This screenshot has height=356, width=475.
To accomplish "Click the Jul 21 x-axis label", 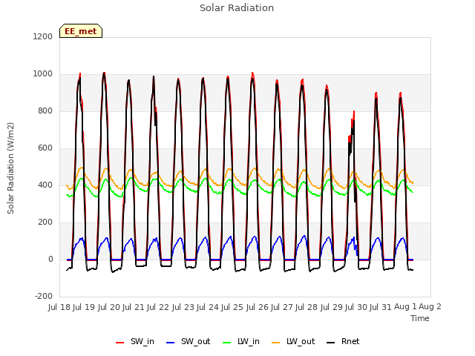I will pyautogui.click(x=134, y=307).
